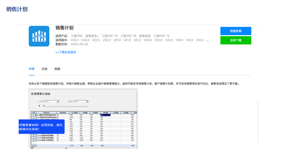Select version V20.0
The height and width of the screenshot is (160, 284).
pyautogui.click(x=169, y=40)
